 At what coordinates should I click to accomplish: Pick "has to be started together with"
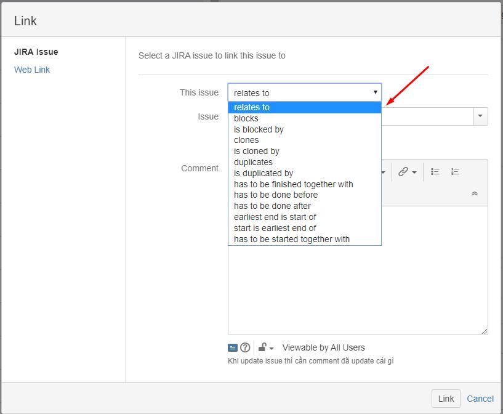coord(304,239)
